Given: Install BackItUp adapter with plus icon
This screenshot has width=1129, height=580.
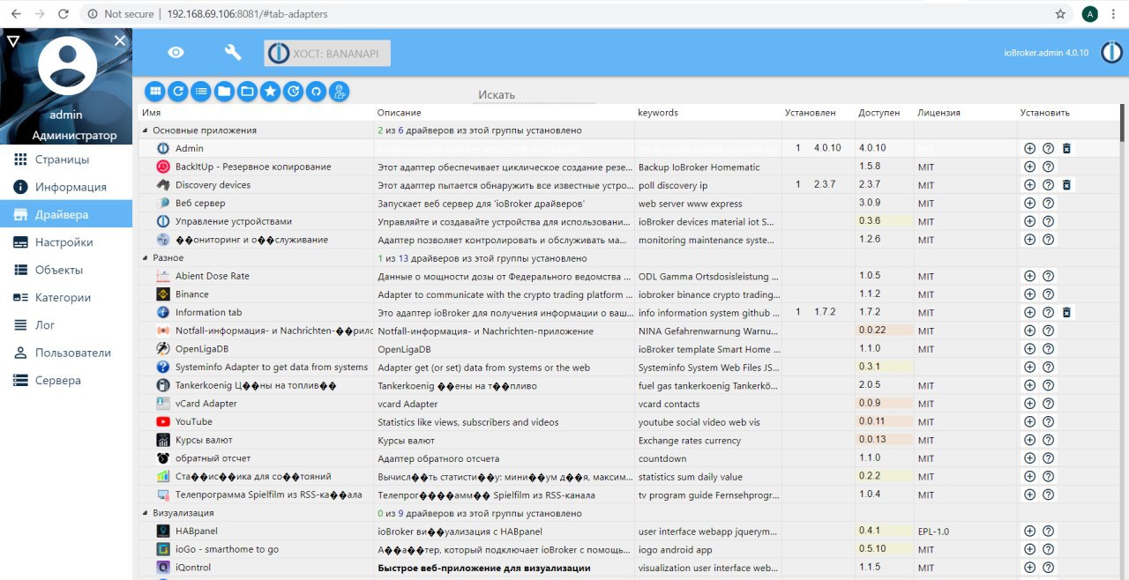Looking at the screenshot, I should pyautogui.click(x=1029, y=167).
